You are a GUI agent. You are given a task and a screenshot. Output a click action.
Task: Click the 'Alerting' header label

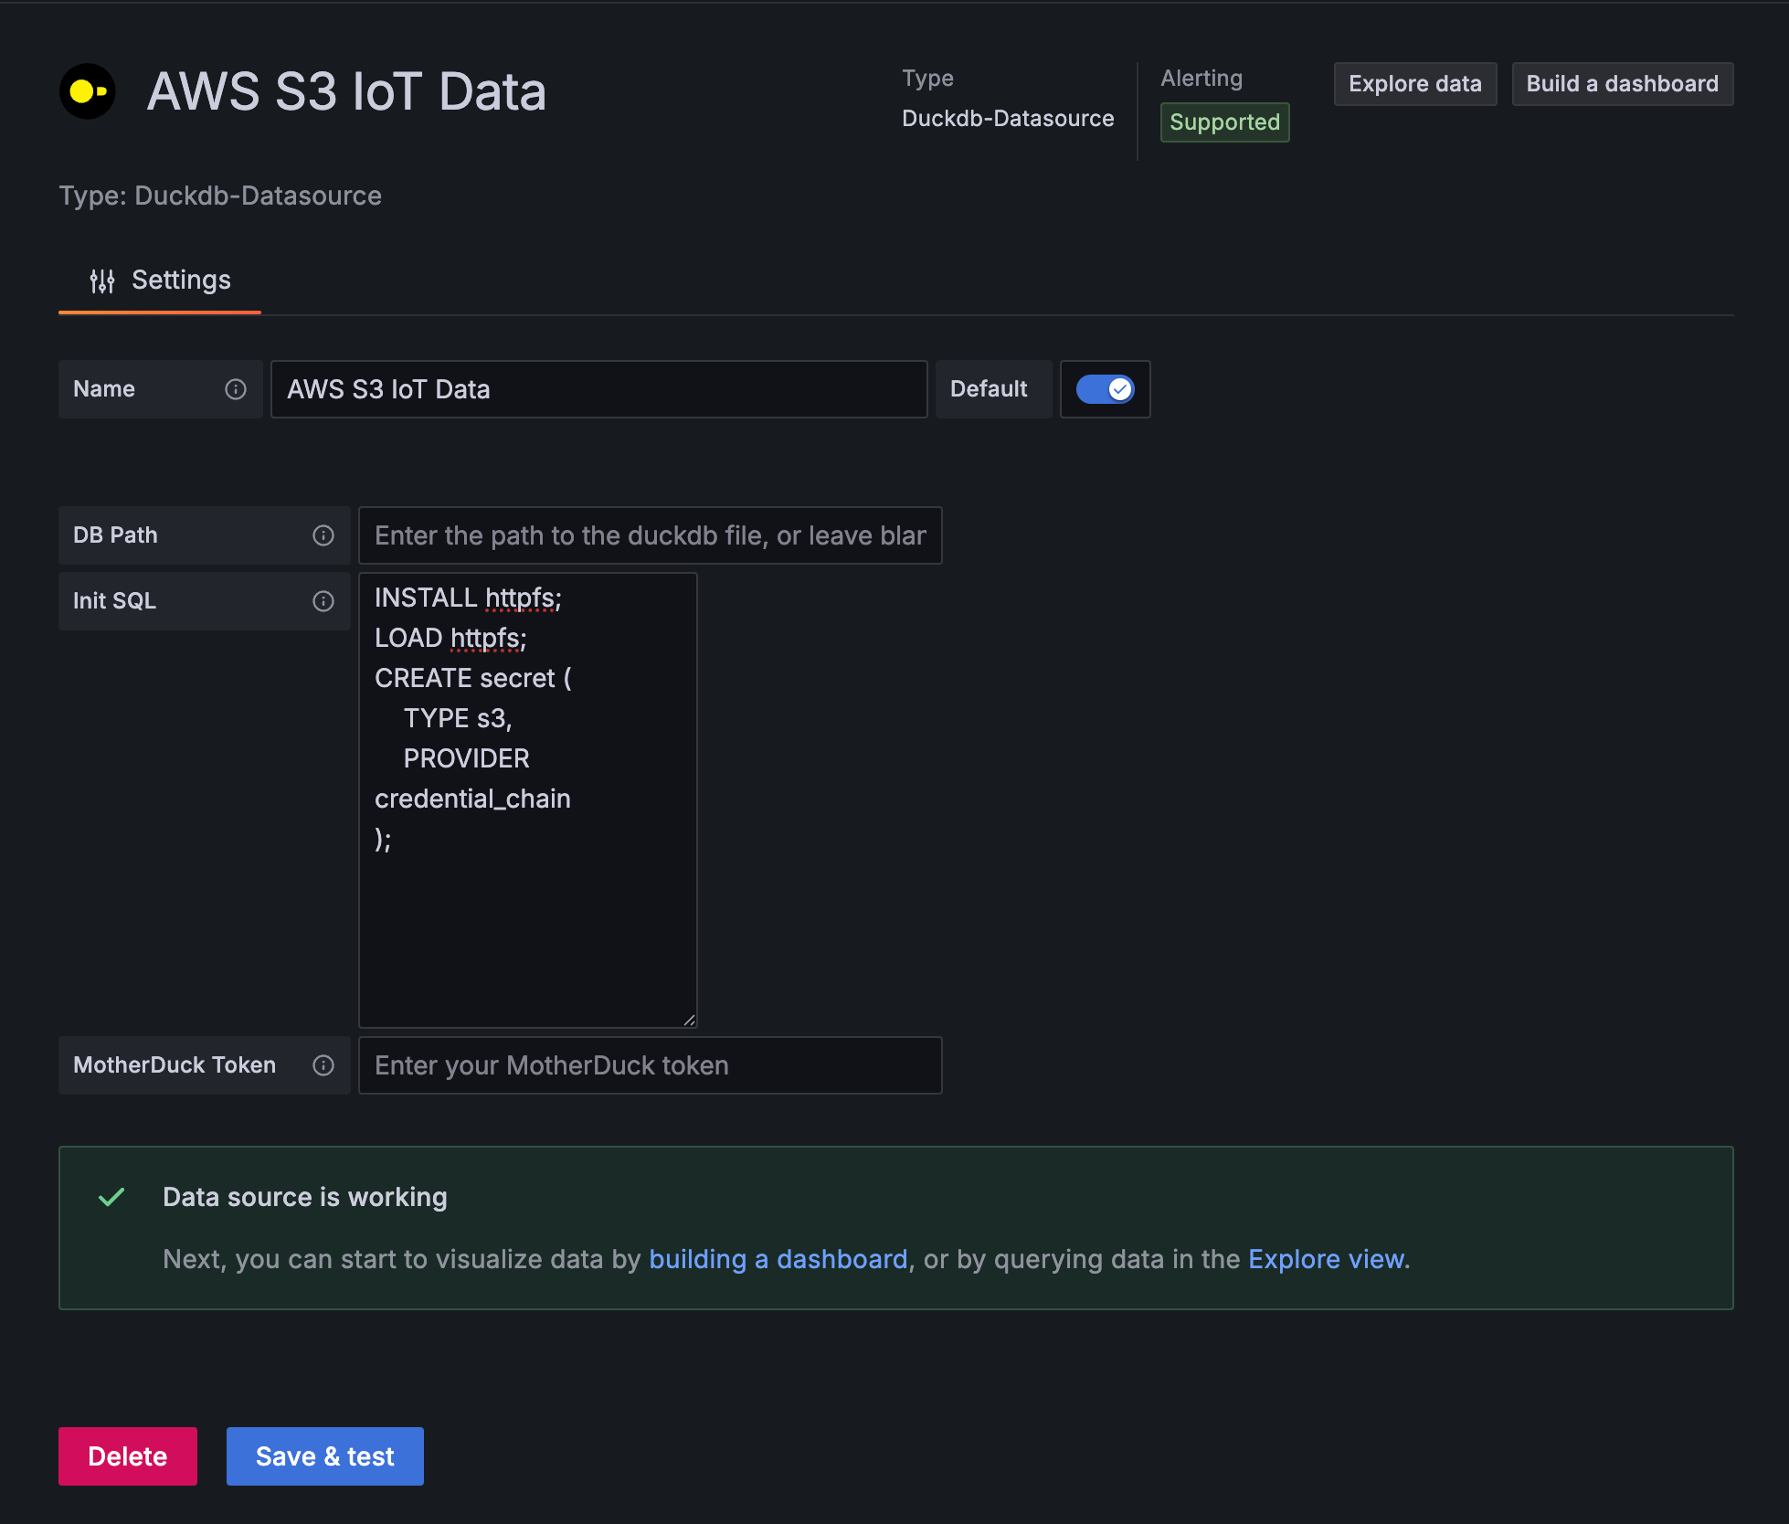pos(1201,79)
